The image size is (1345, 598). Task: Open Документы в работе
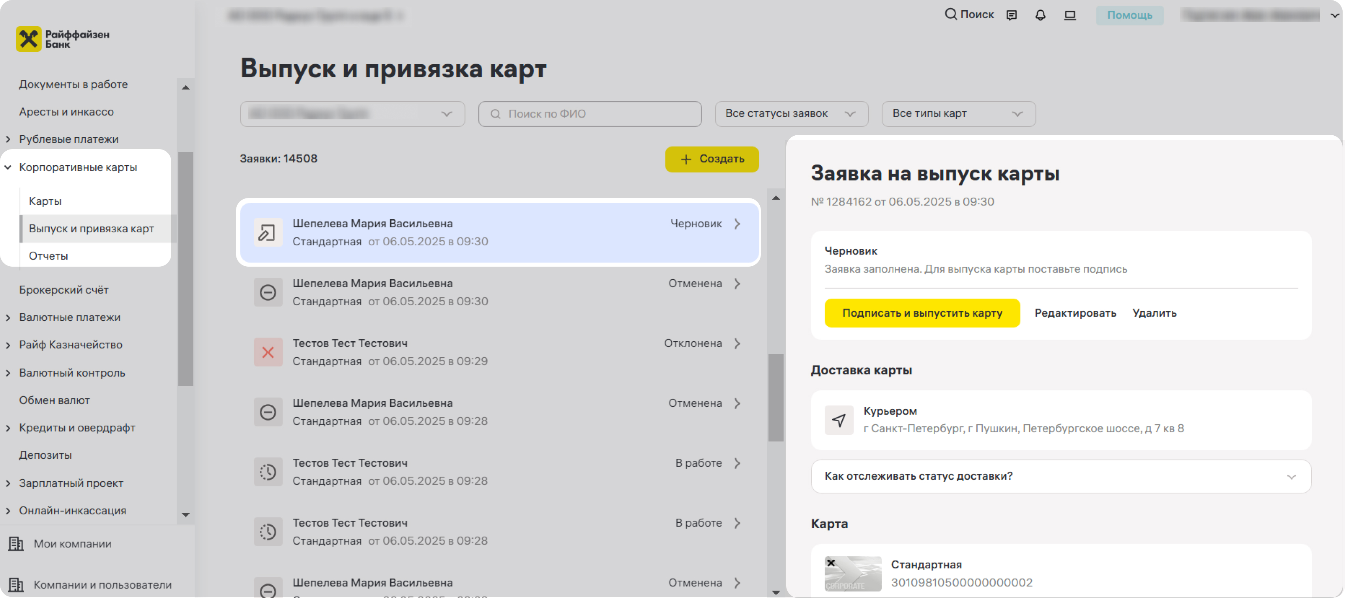(x=73, y=84)
